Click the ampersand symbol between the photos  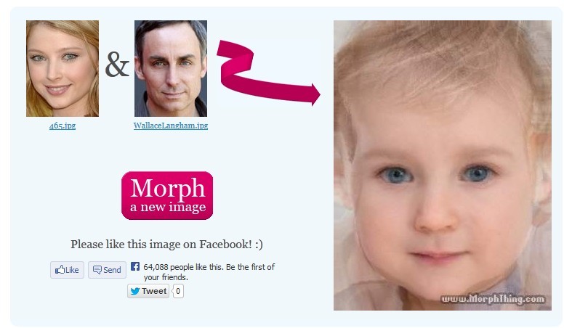(x=117, y=65)
